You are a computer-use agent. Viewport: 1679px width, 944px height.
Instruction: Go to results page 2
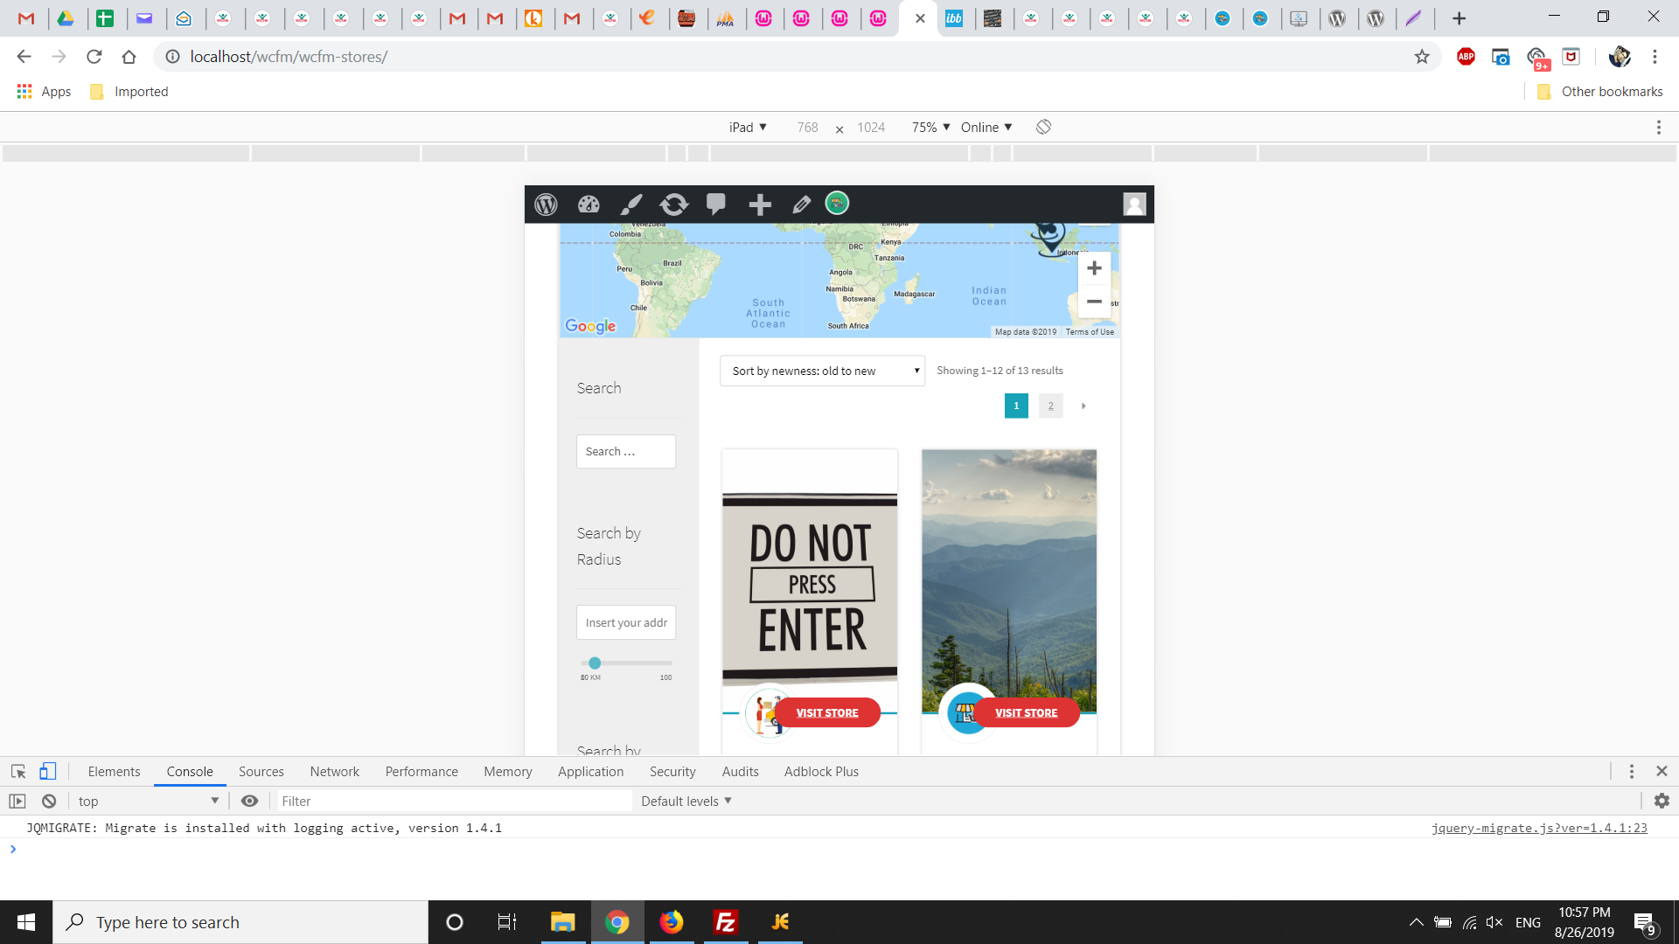[1050, 406]
